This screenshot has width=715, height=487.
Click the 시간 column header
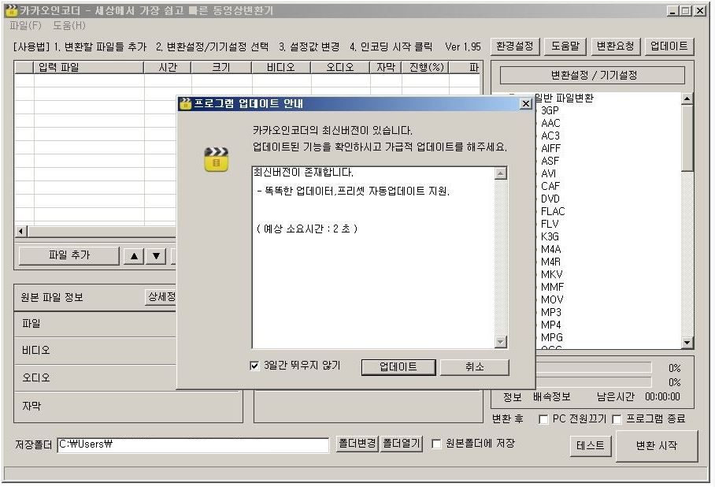pyautogui.click(x=168, y=68)
